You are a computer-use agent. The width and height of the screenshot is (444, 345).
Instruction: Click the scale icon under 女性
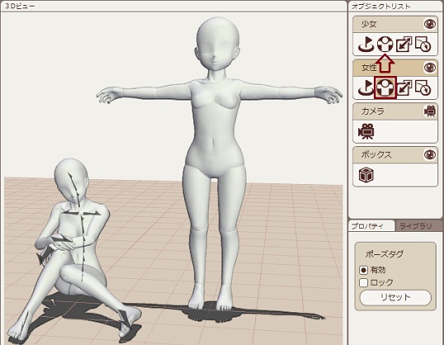[404, 87]
